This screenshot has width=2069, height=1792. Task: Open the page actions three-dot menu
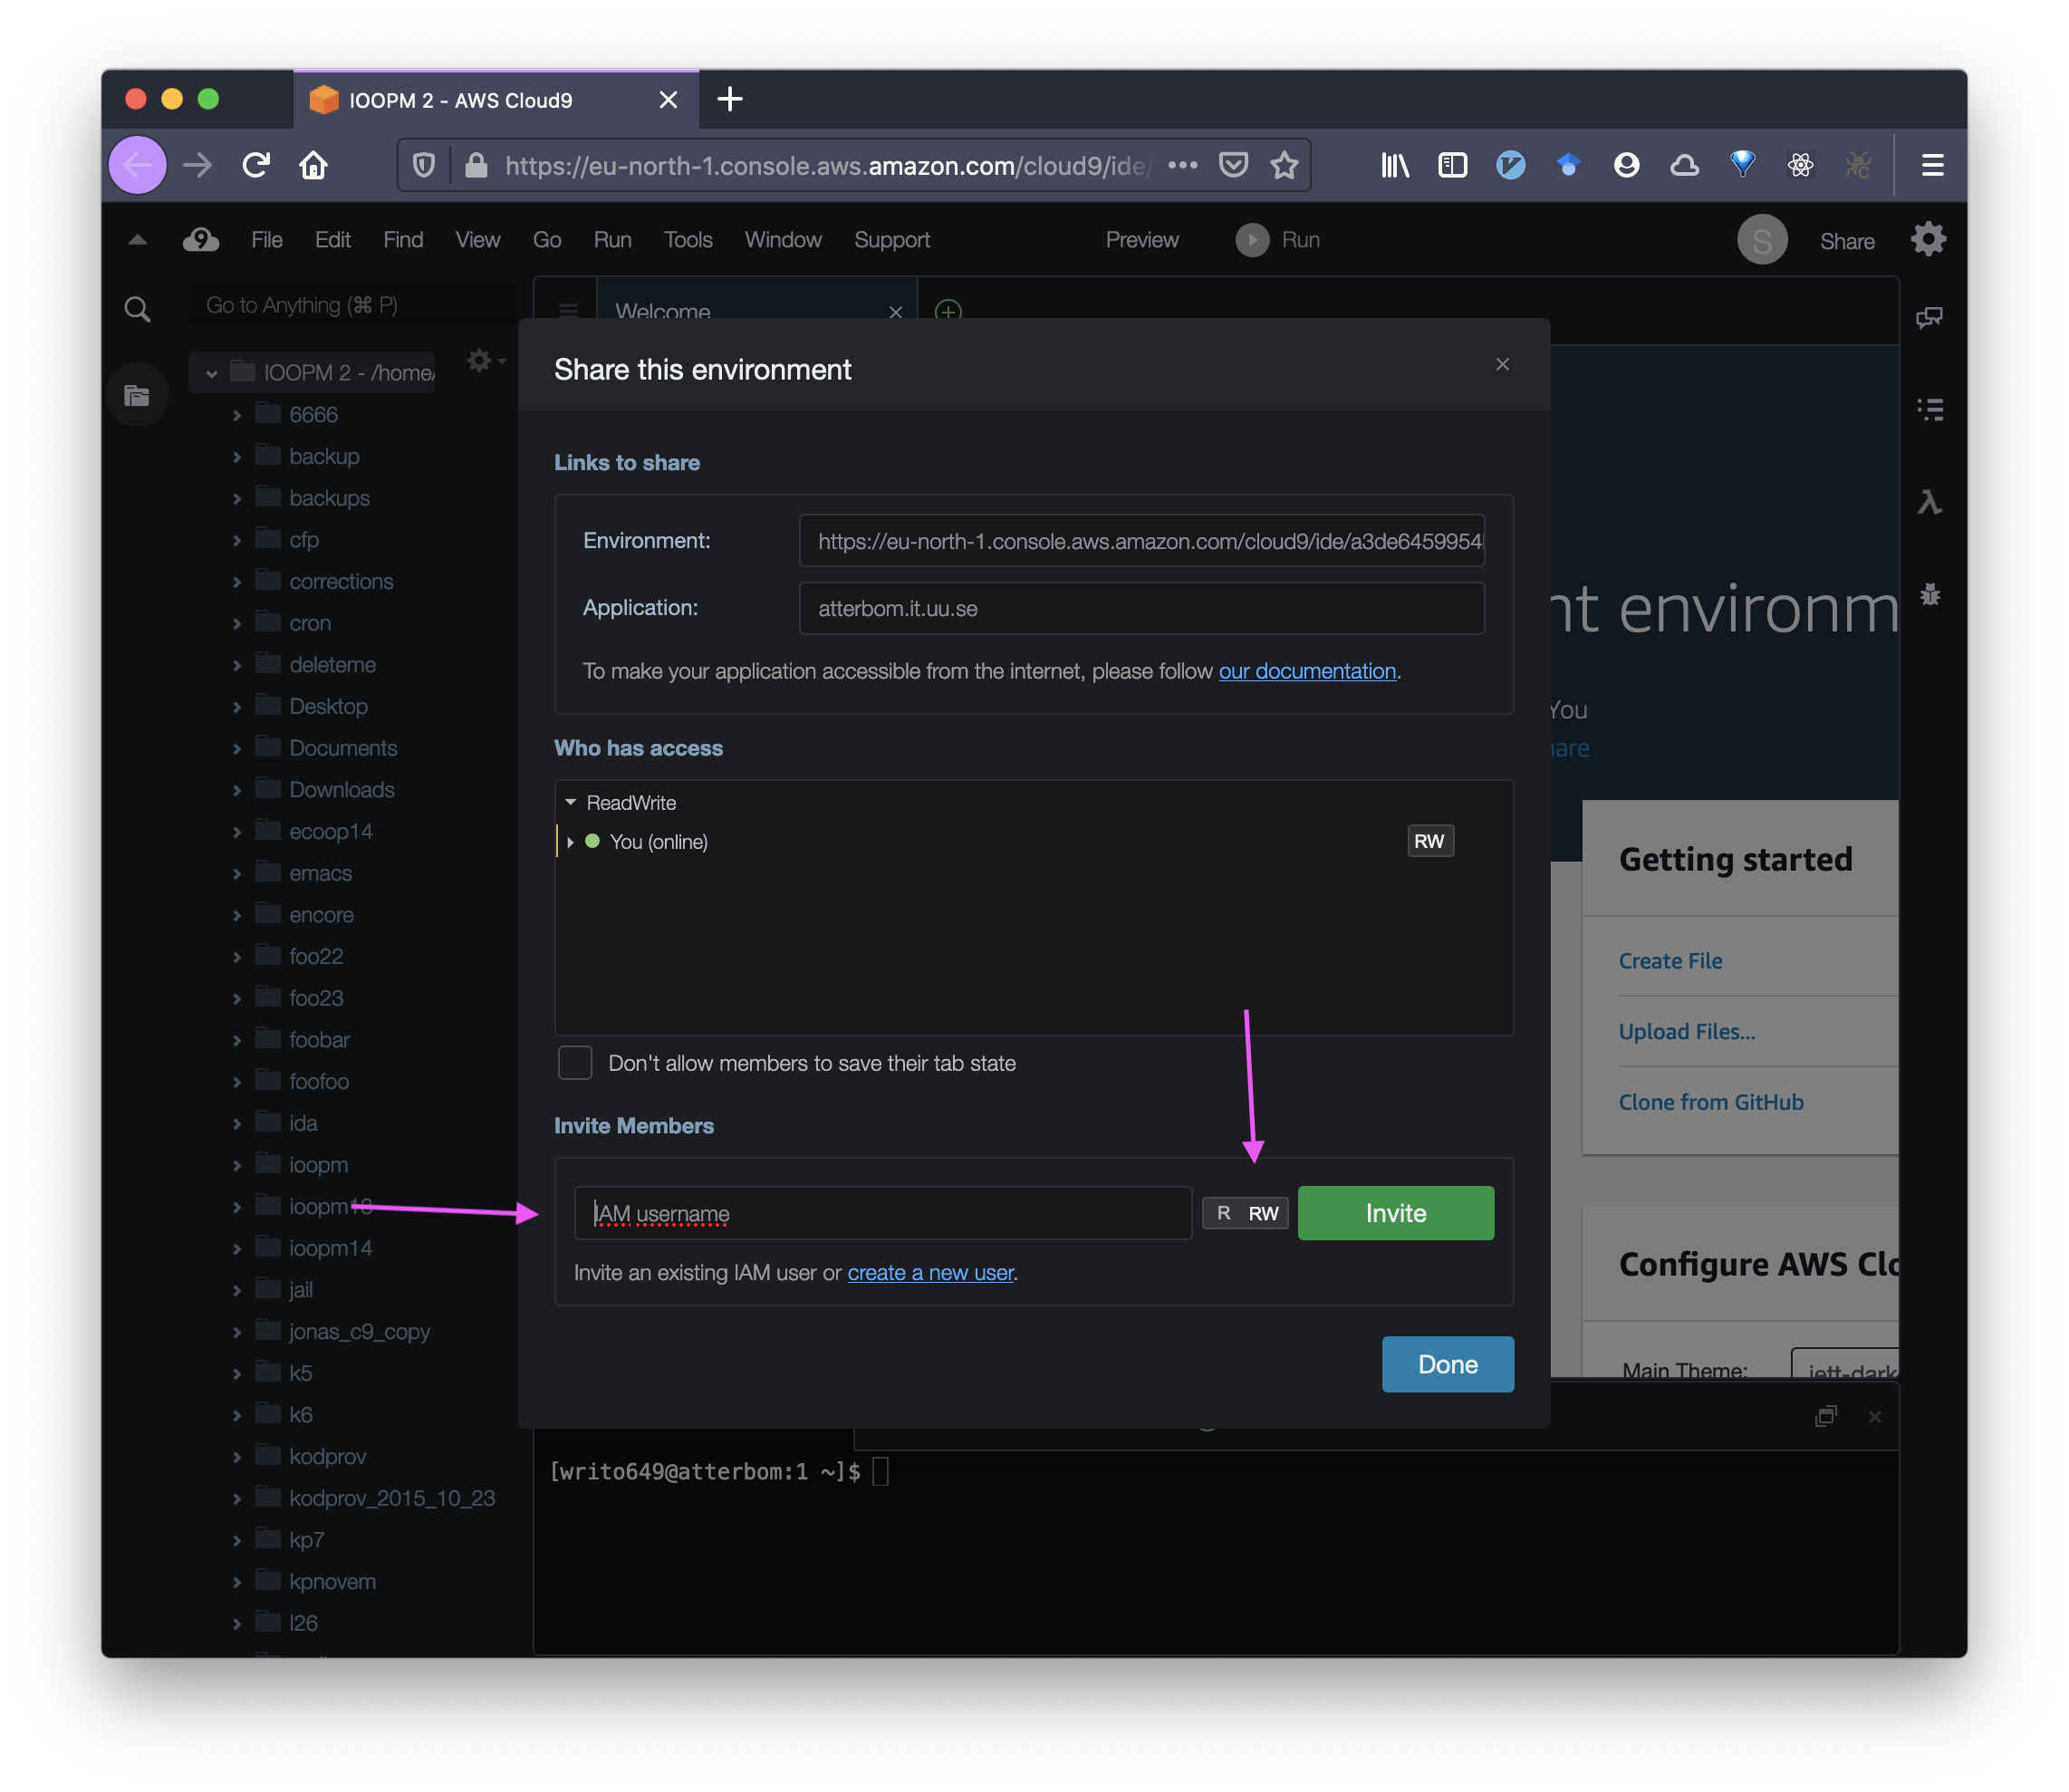(x=1182, y=165)
